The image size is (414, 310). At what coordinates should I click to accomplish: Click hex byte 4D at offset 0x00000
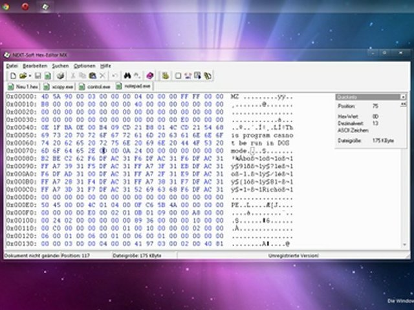pos(45,96)
